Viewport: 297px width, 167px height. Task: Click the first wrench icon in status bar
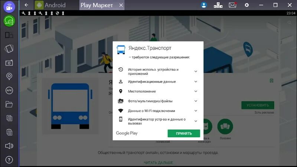(23, 13)
